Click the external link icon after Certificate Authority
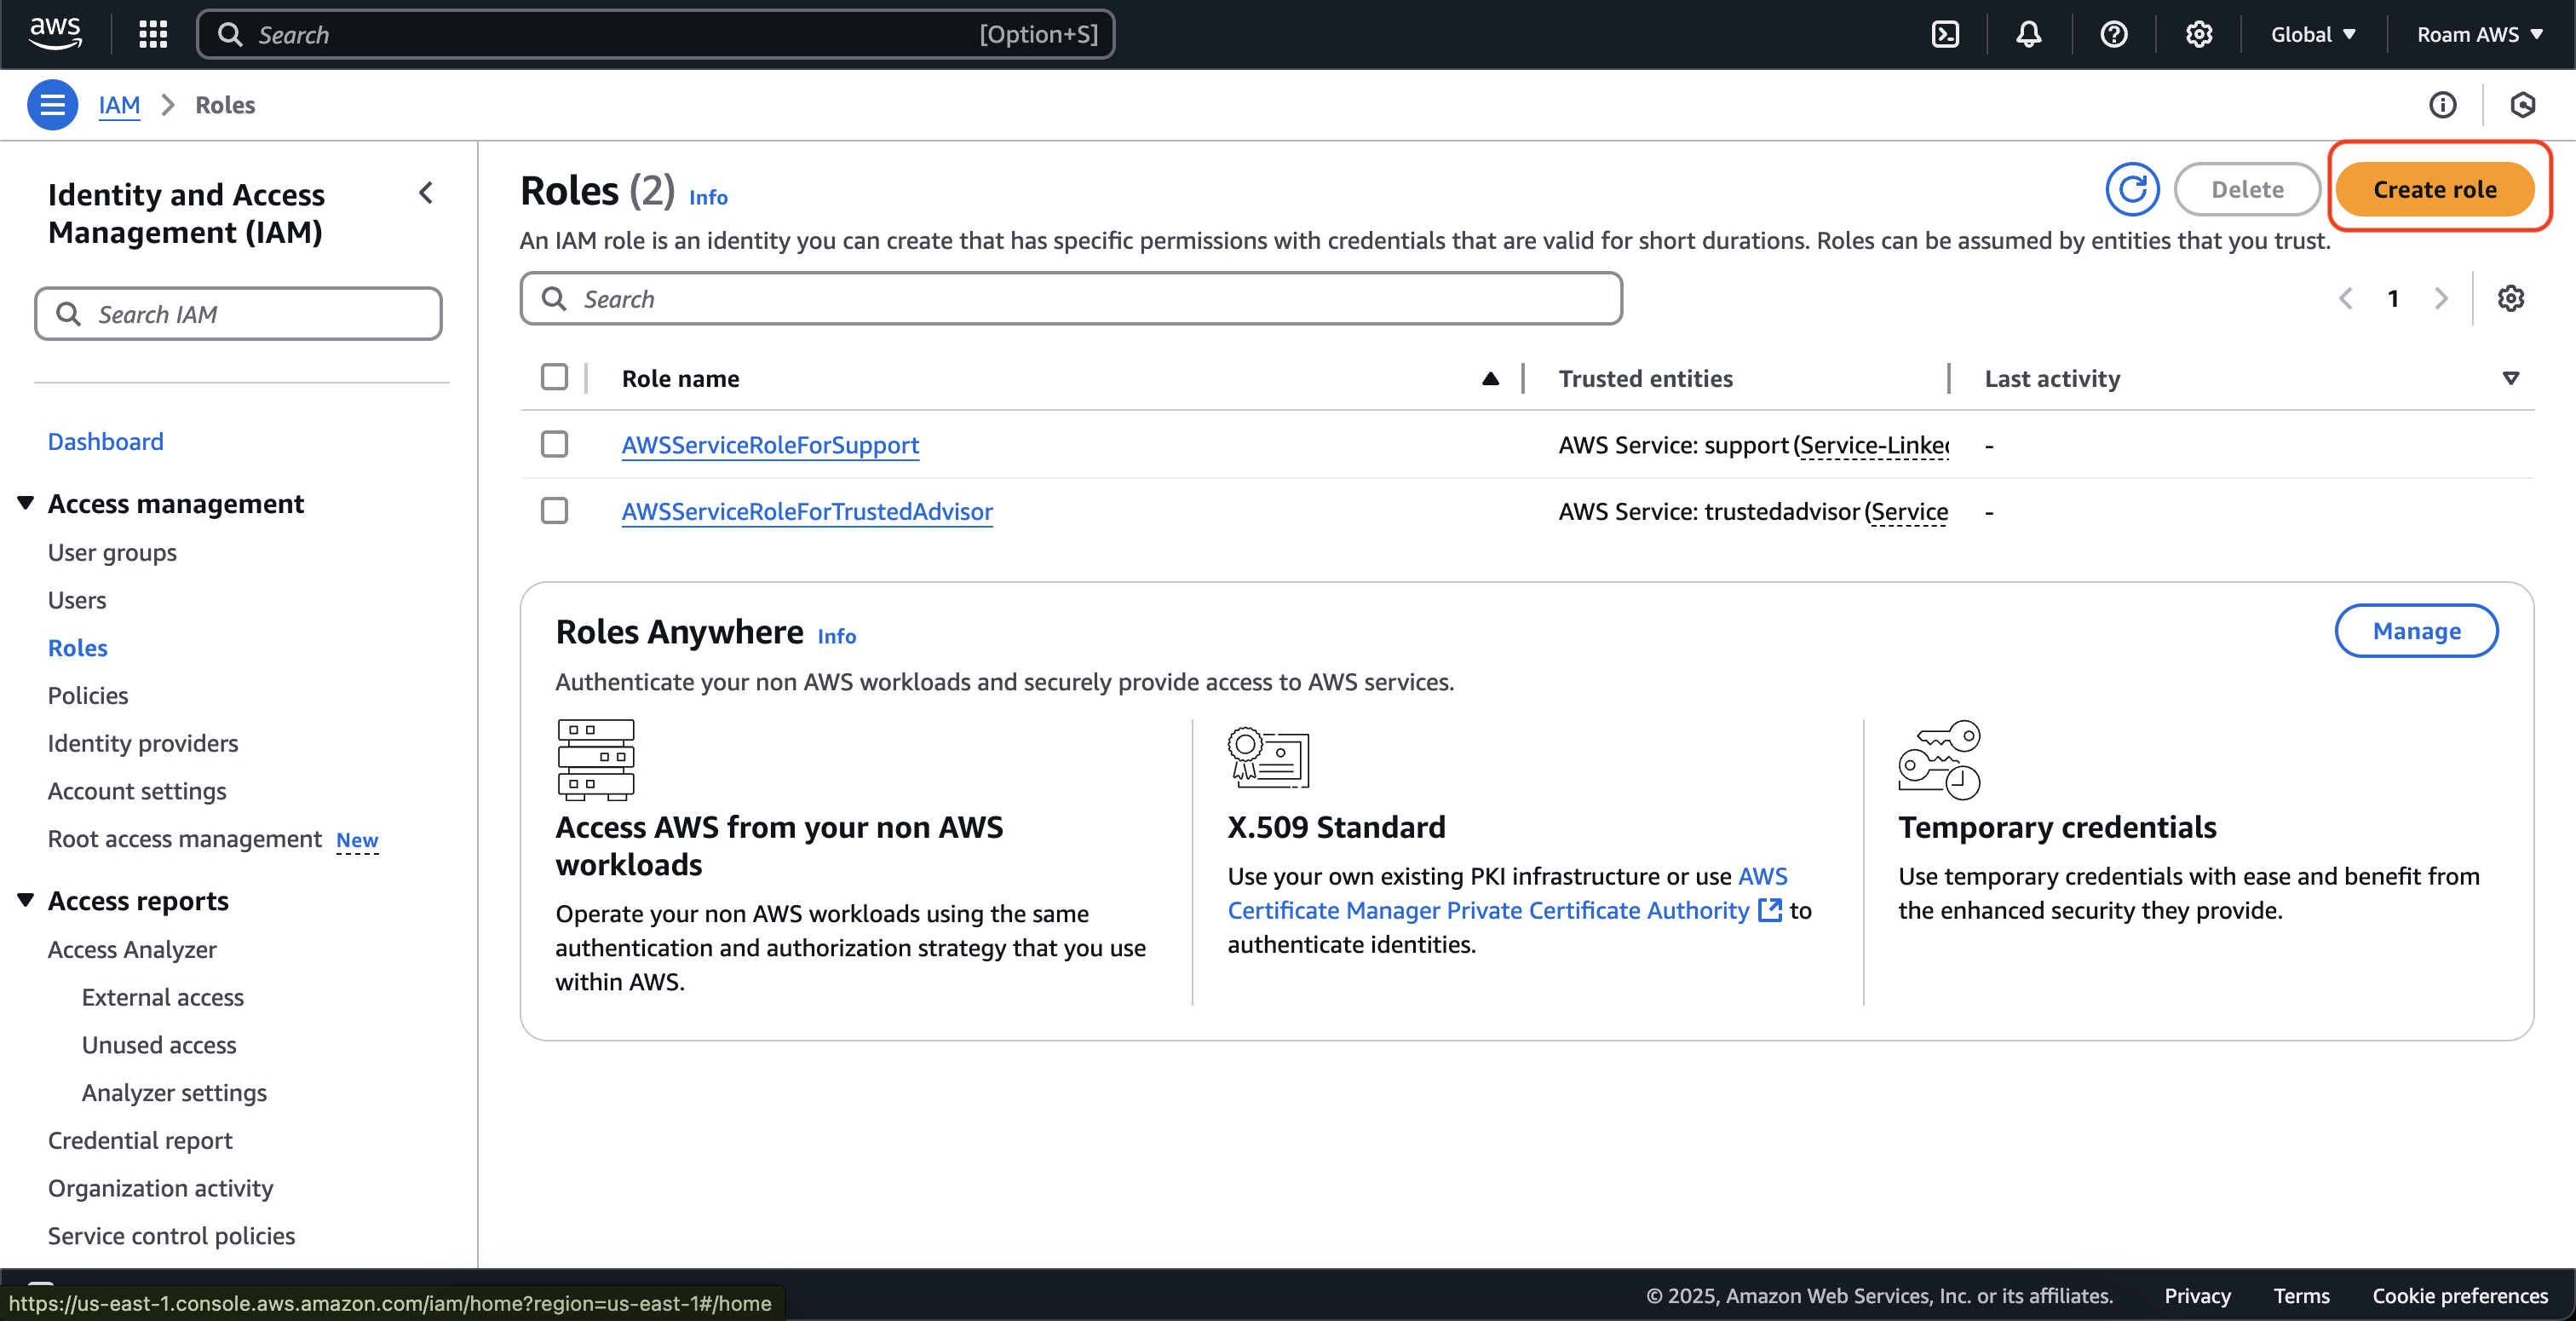 click(x=1770, y=909)
